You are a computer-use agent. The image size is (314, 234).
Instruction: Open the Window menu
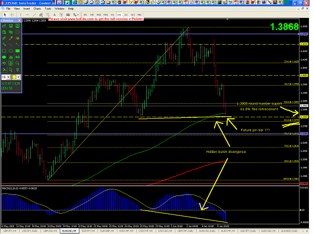(x=59, y=9)
